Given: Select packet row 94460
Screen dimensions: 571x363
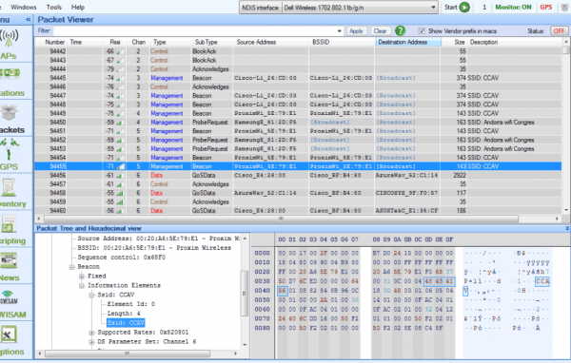Looking at the screenshot, I should [x=298, y=211].
